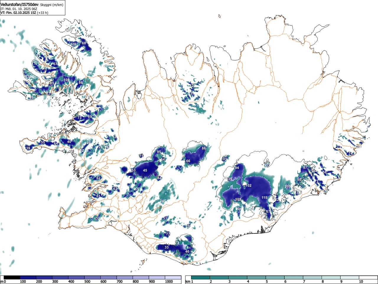Click the 96 visibility value
378x284 pixels.
click(88, 143)
